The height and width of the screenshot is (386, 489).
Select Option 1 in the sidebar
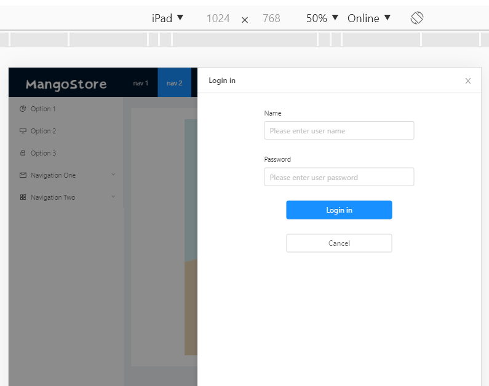(66, 109)
